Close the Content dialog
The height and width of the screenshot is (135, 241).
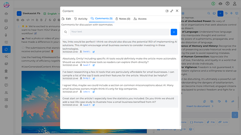[177, 11]
